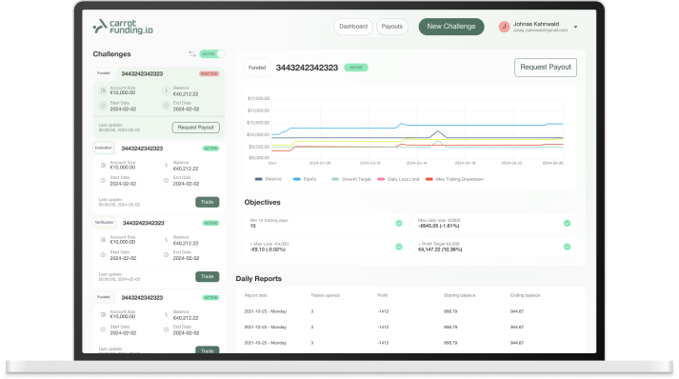Click Start Date clock icon in Evaluation card

[x=103, y=180]
